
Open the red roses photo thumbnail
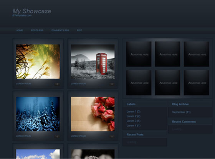coord(93,114)
